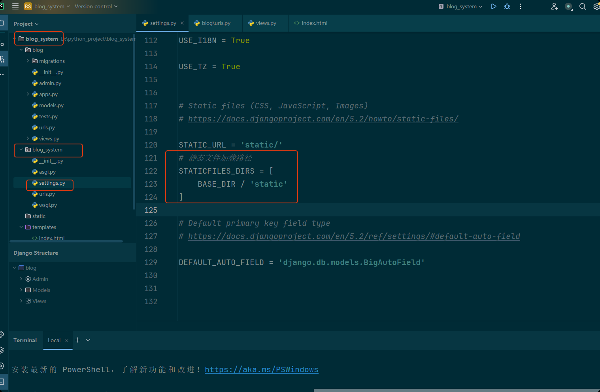
Task: Click the orange BS project badge
Action: (28, 6)
